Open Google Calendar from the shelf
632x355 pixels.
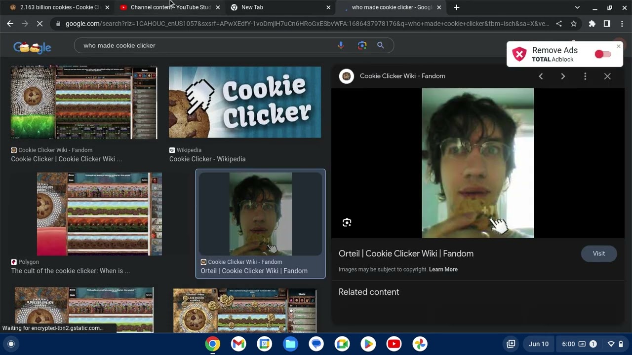(x=265, y=344)
